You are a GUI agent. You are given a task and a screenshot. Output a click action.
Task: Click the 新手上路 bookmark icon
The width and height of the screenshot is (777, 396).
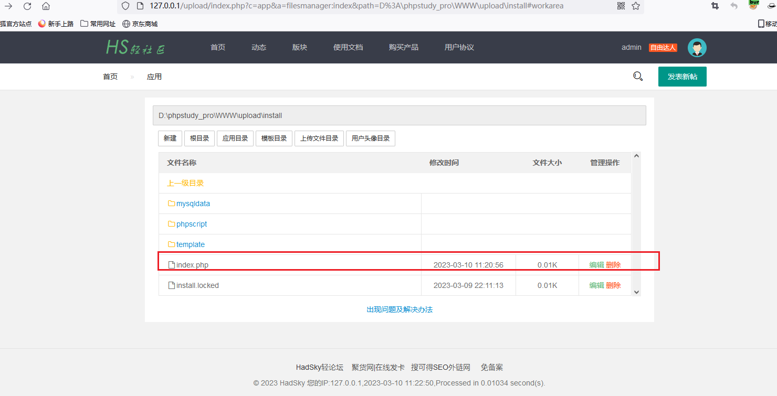pyautogui.click(x=42, y=24)
